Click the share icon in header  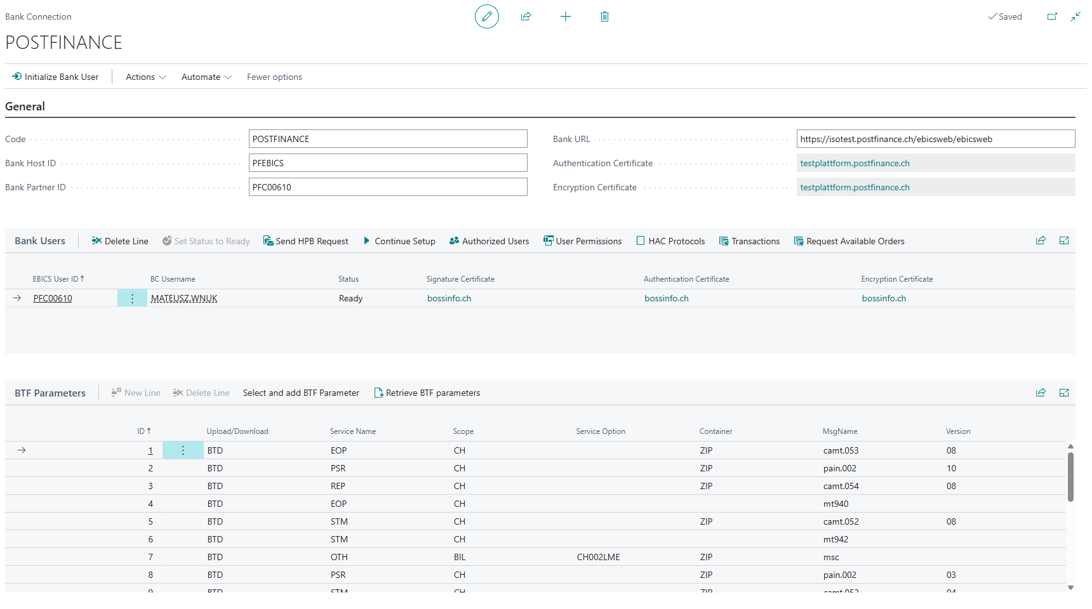526,16
